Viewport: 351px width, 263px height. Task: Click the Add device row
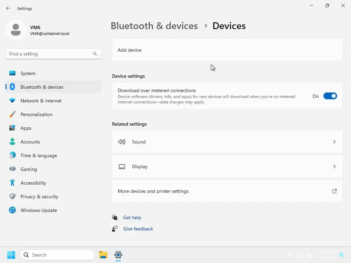tap(227, 50)
